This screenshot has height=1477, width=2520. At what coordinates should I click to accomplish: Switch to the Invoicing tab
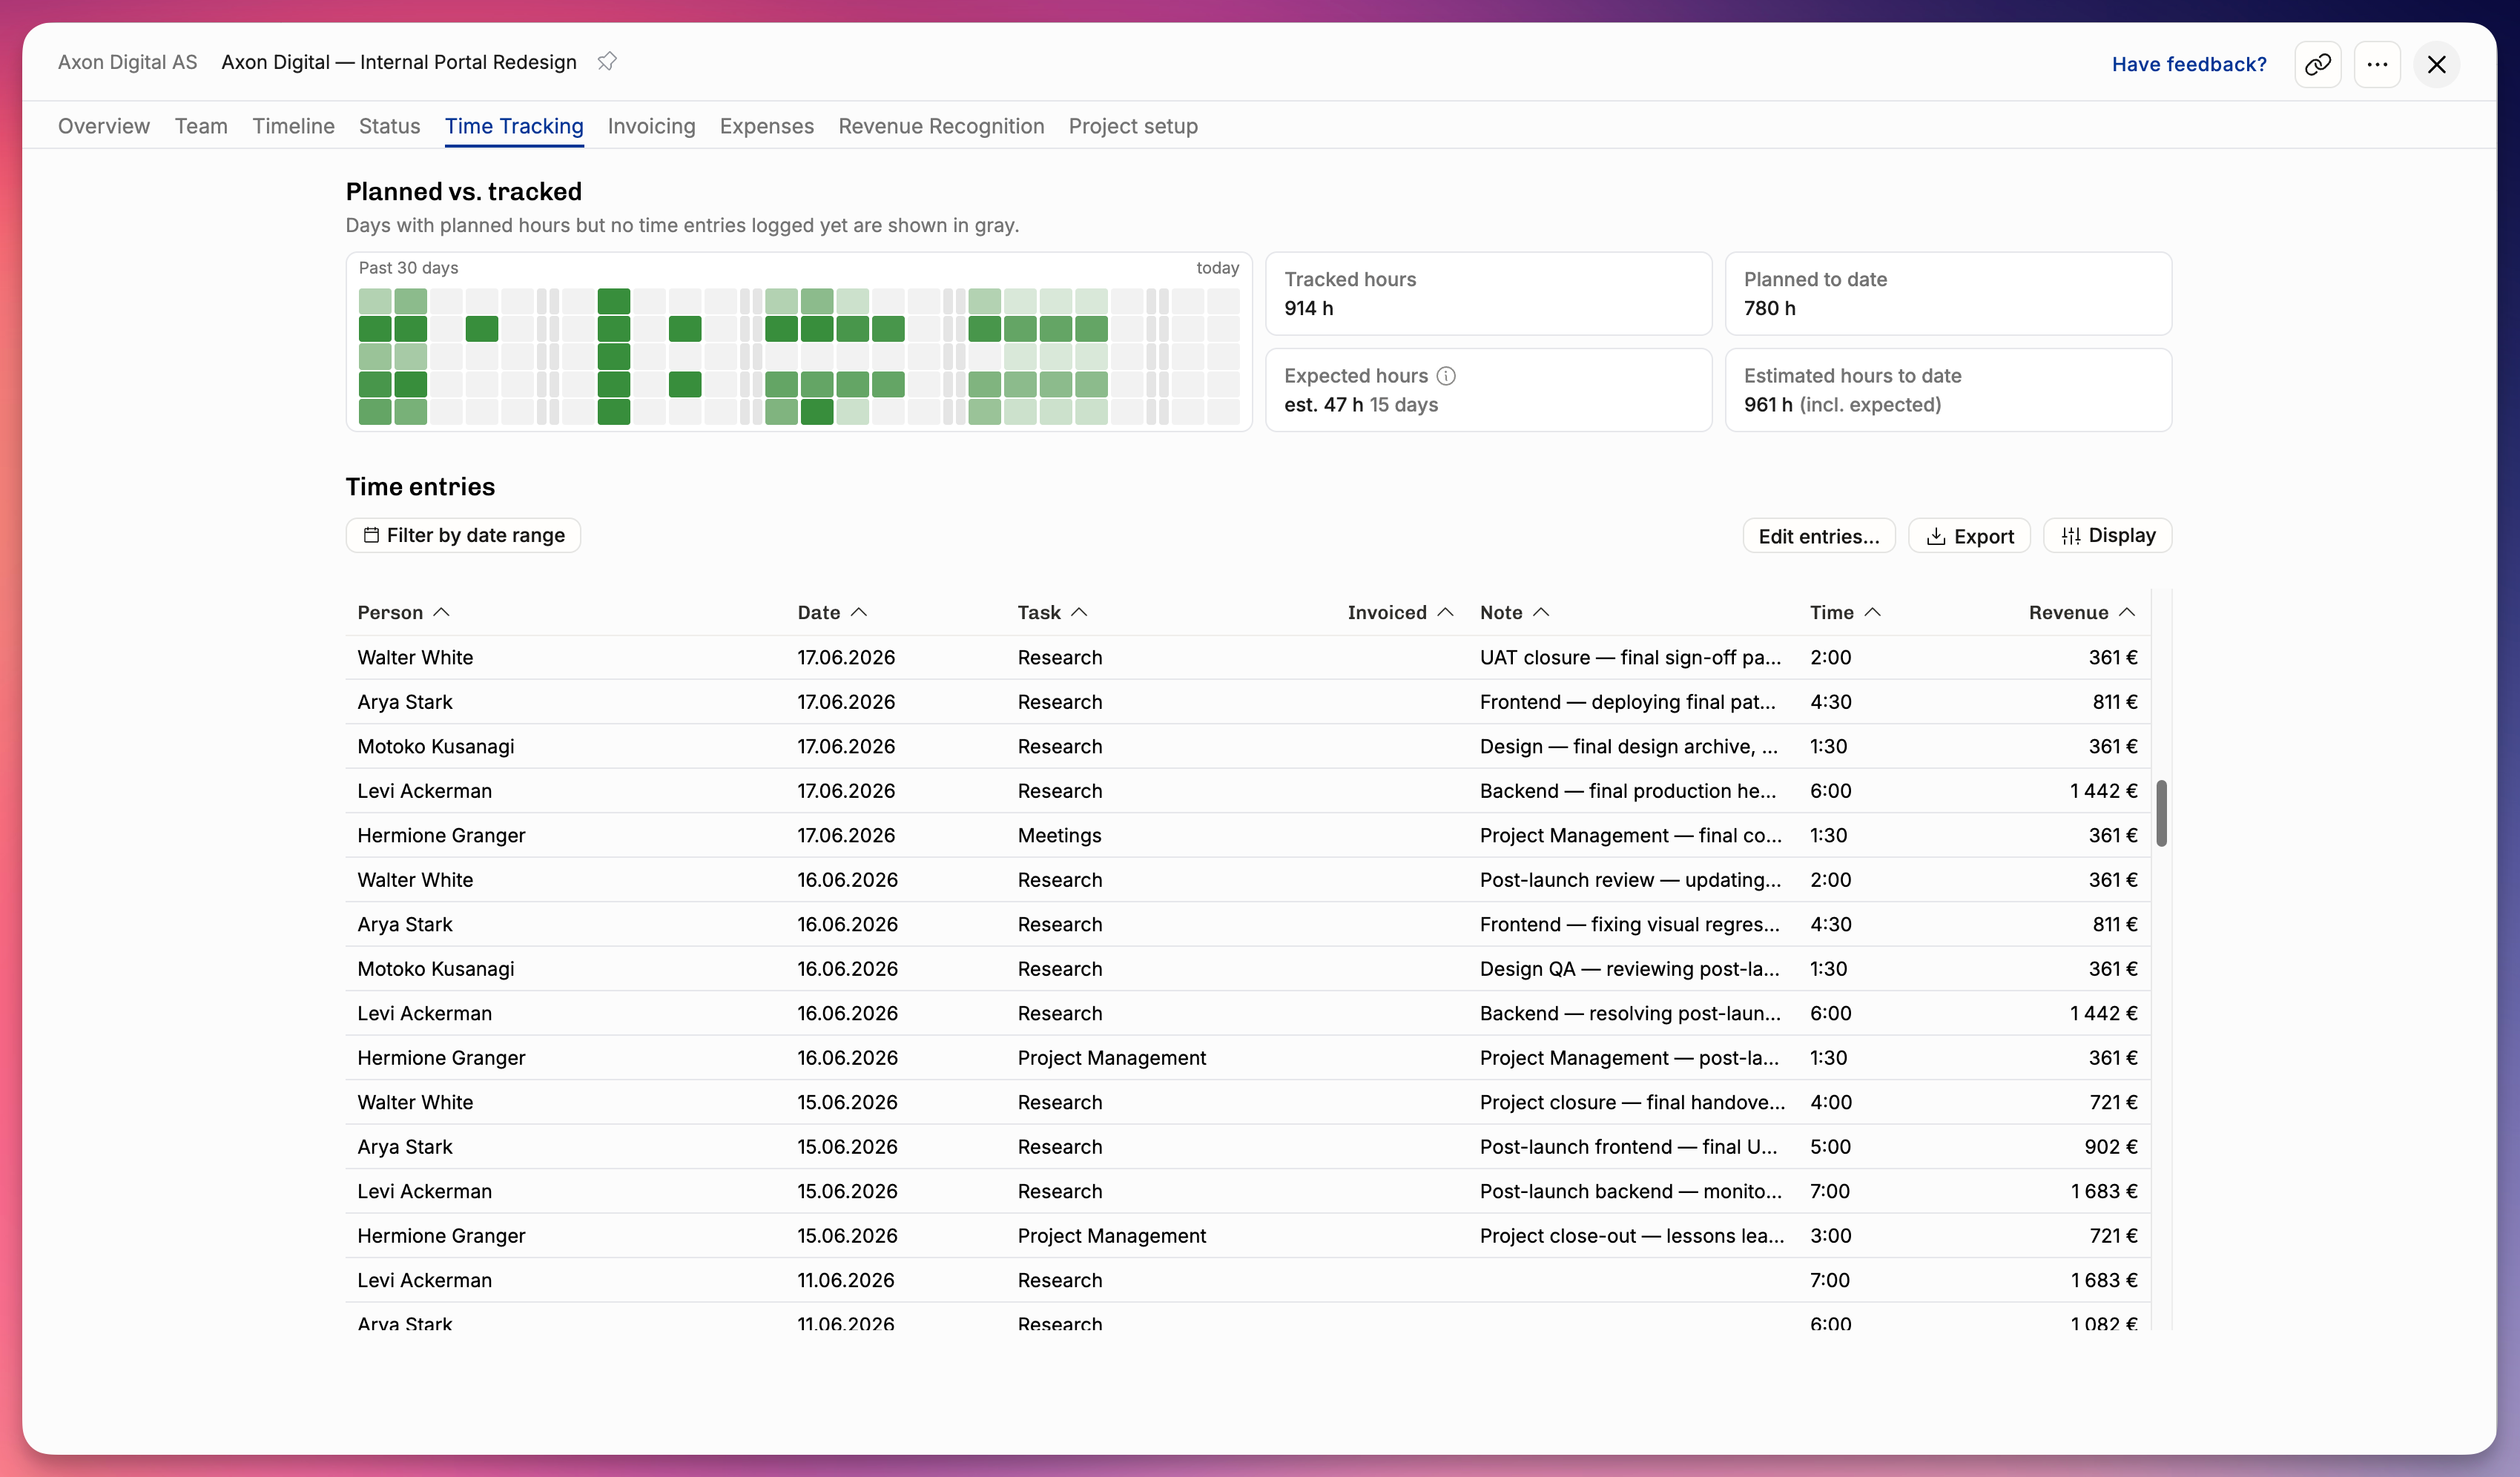point(651,126)
